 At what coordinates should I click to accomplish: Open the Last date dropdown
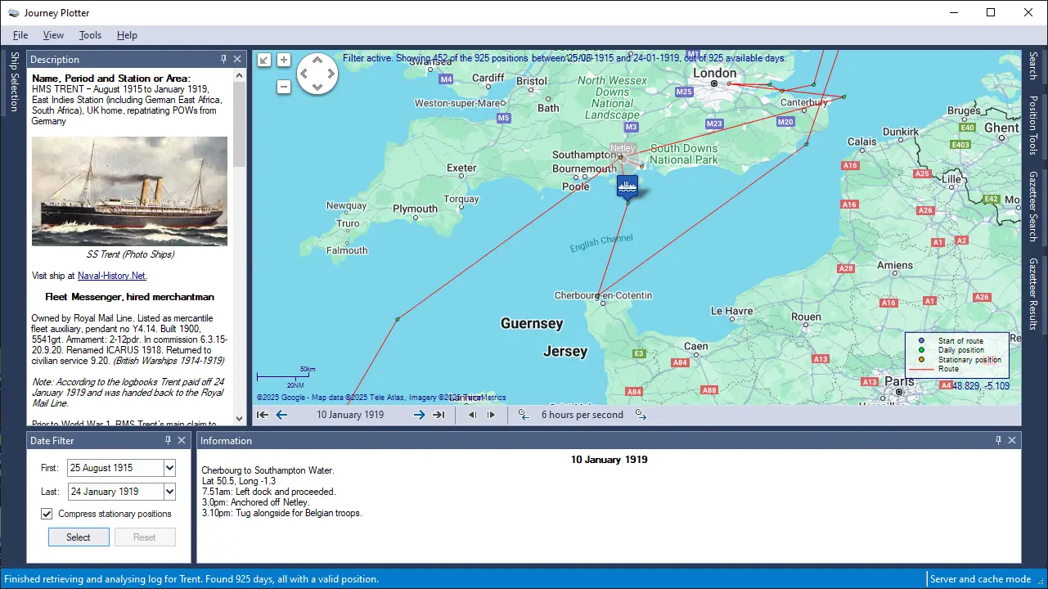coord(169,492)
